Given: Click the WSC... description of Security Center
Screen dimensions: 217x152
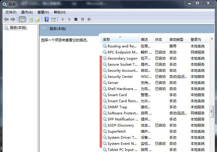Looking at the screenshot, I should click(x=146, y=76).
